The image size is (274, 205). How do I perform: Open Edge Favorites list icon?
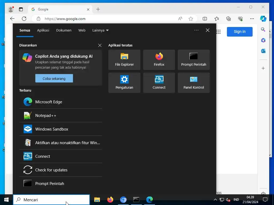point(217,19)
